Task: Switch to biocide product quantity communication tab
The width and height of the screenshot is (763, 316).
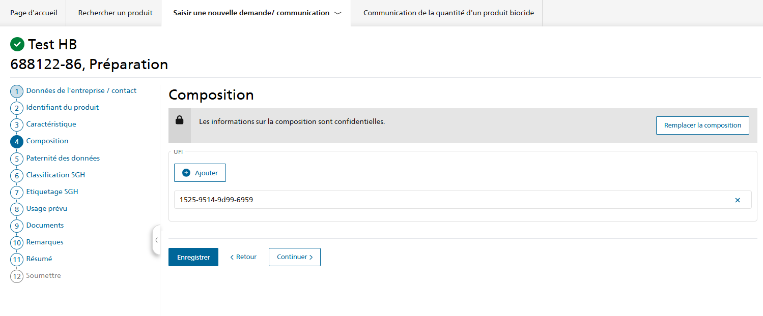Action: point(448,13)
